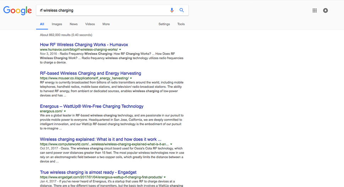Expand dropdown arrow beside mouser.co.il URL
Screen dimensions: 344x187
[x=131, y=78]
